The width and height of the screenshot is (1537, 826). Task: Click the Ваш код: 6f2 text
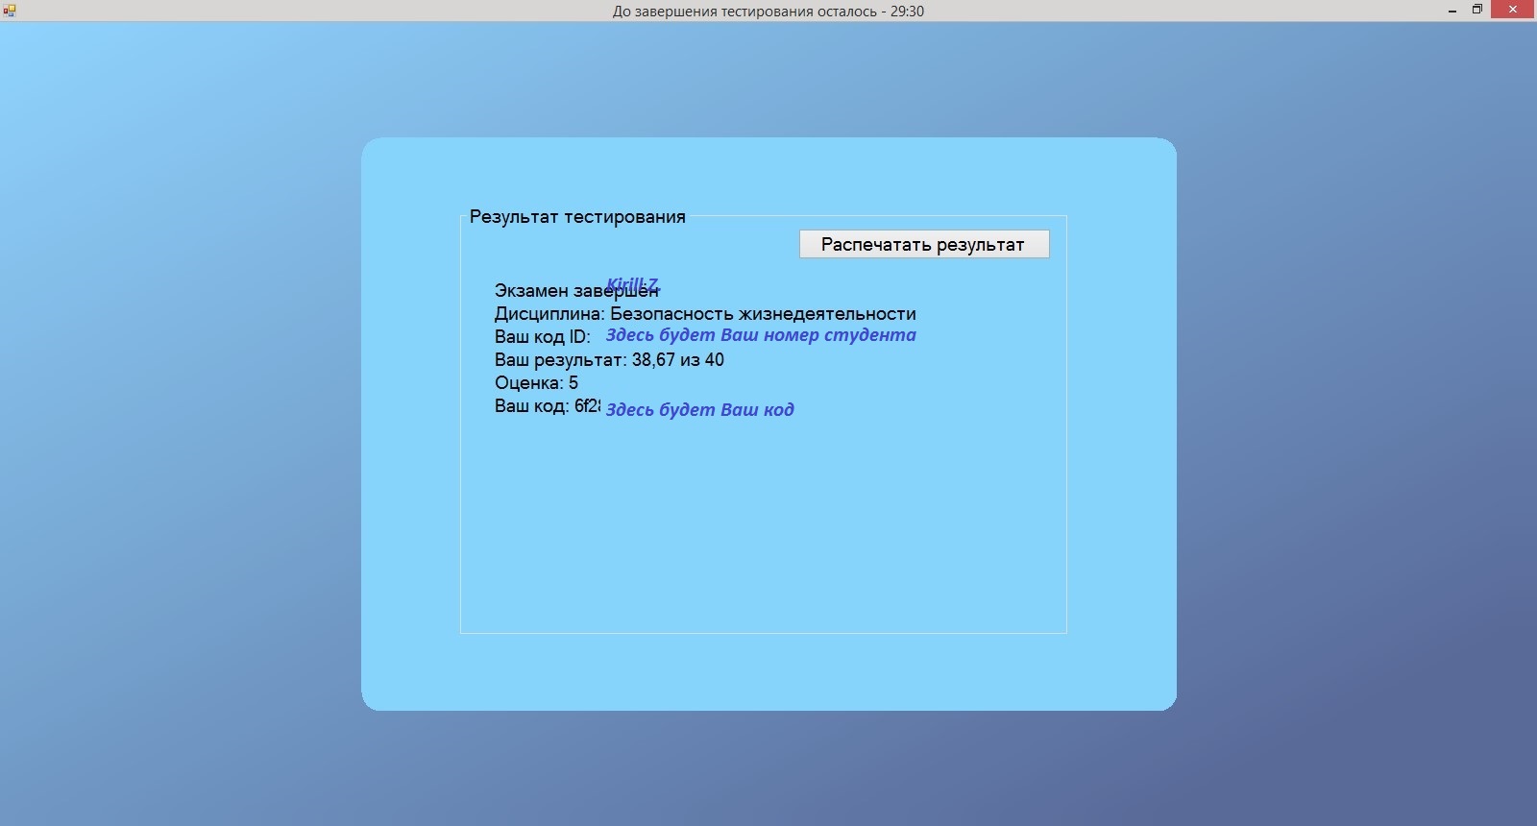pos(548,406)
